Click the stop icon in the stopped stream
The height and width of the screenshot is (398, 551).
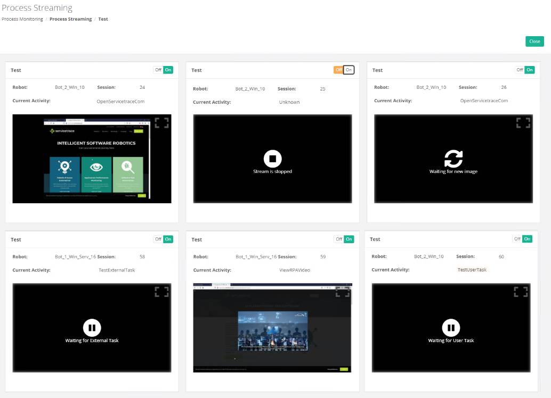pyautogui.click(x=272, y=159)
